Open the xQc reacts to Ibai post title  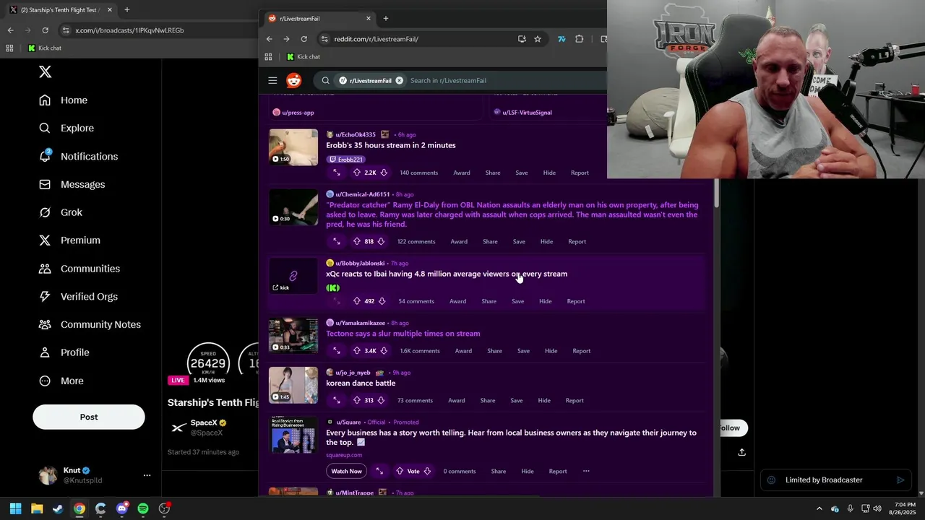[447, 274]
